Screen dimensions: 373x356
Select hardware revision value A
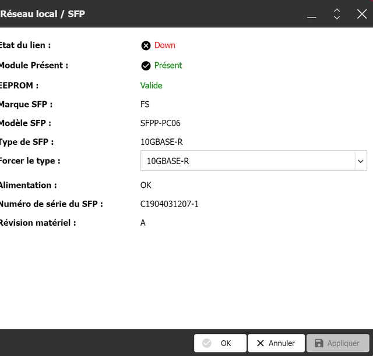coord(143,223)
